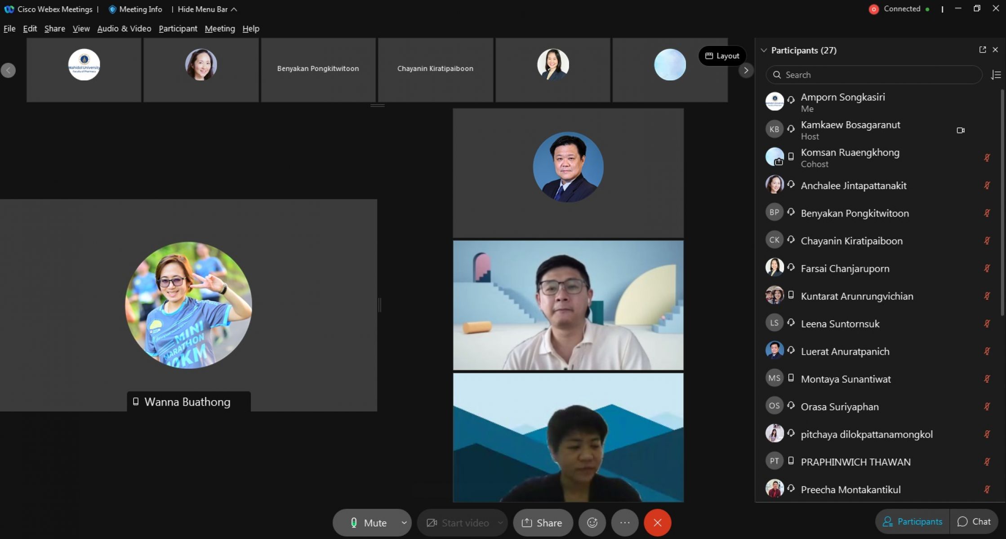Screen dimensions: 1006x539
Task: Hide the menu bar
Action: (x=207, y=9)
